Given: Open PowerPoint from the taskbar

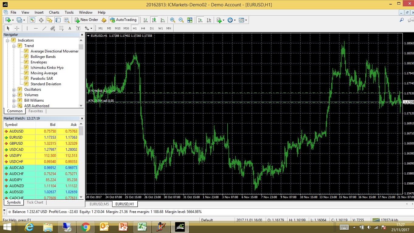Looking at the screenshot, I should pos(123,227).
